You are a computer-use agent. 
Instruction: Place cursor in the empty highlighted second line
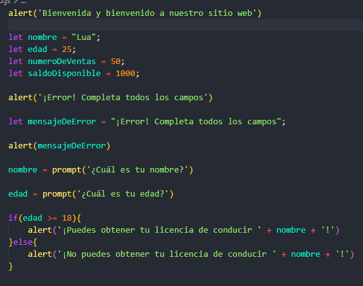click(x=185, y=25)
